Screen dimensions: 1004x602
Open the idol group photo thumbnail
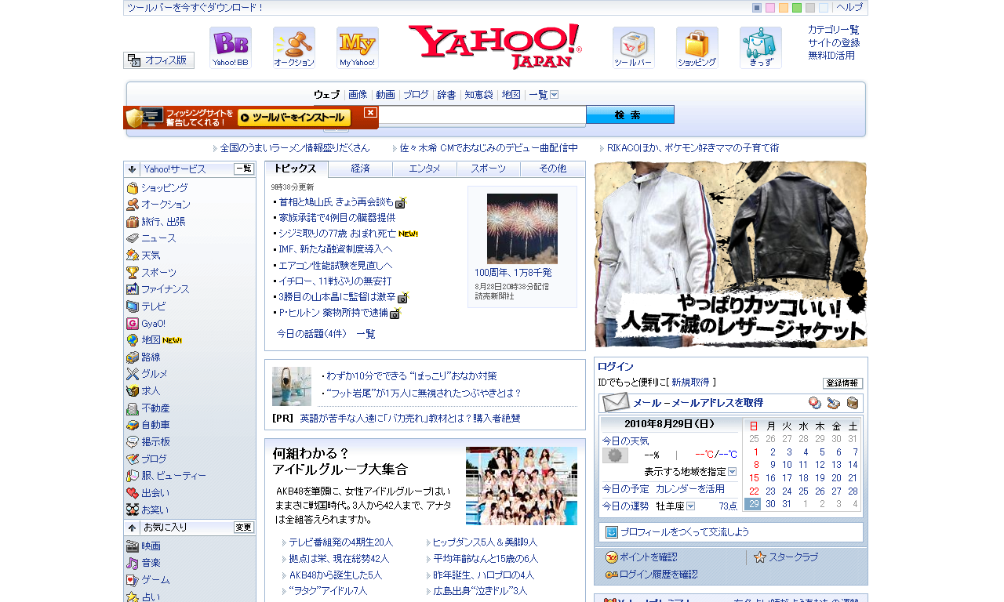[522, 486]
